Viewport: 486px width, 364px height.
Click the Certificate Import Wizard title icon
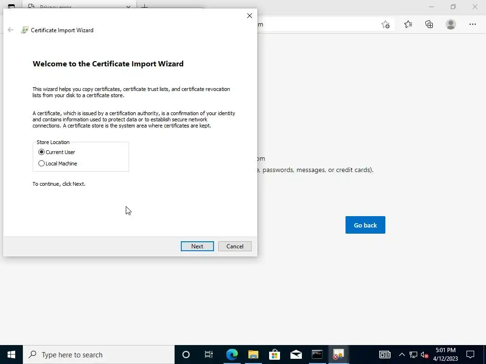coord(25,30)
